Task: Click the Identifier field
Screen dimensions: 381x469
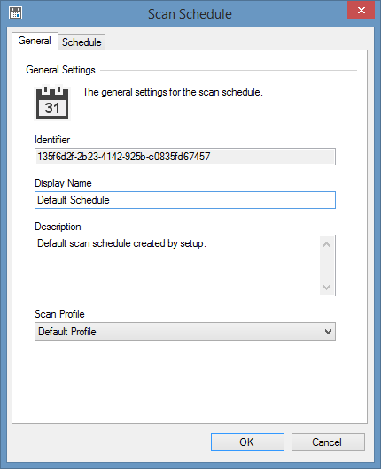Action: coord(185,157)
